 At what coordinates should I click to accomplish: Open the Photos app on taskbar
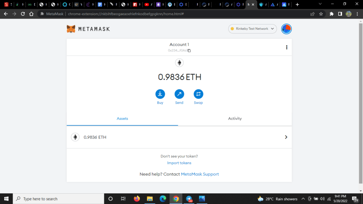202,199
